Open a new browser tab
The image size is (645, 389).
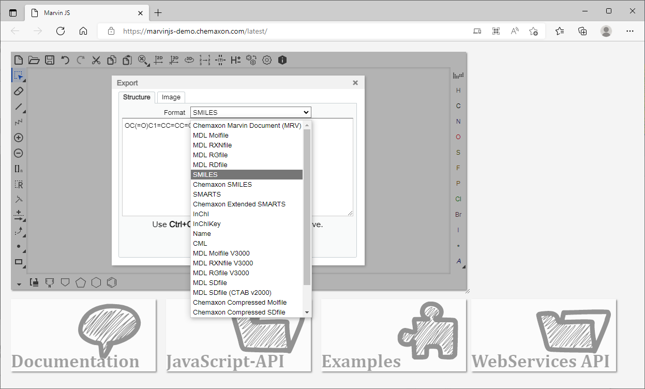[158, 13]
